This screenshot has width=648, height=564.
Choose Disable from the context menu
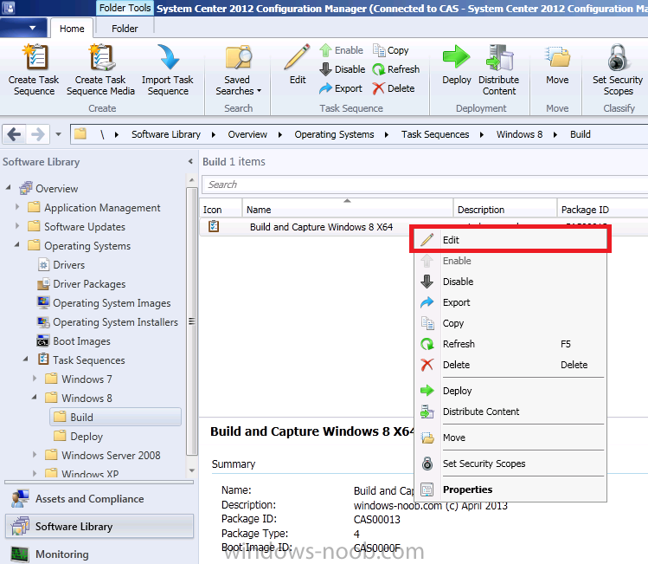coord(510,282)
